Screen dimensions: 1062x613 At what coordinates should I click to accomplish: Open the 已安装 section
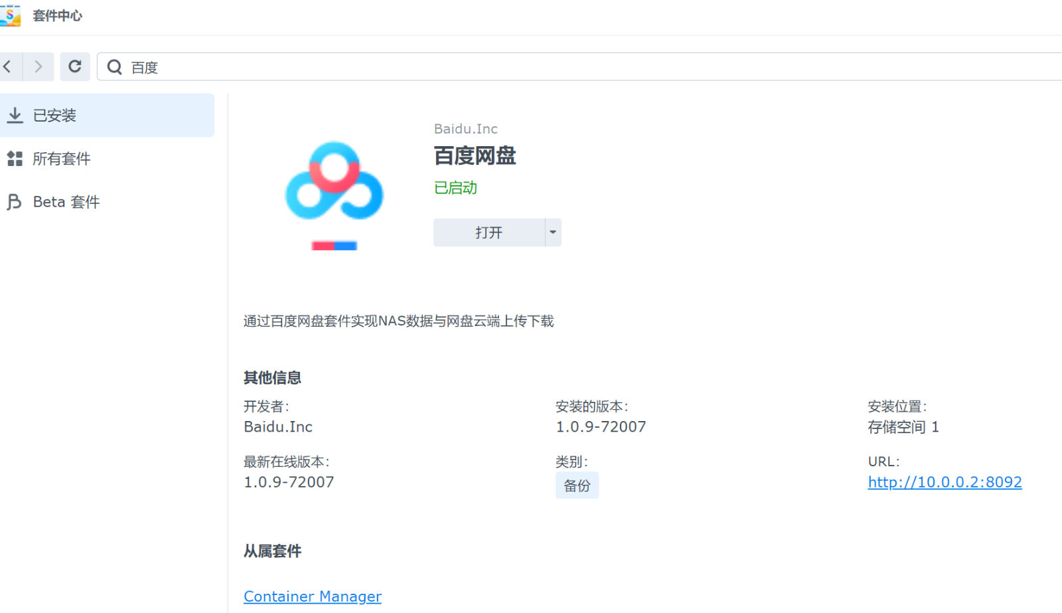[54, 116]
